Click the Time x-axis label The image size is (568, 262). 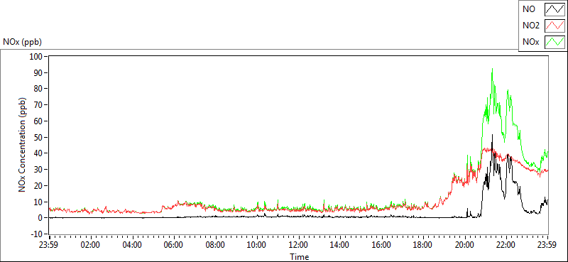pos(299,257)
